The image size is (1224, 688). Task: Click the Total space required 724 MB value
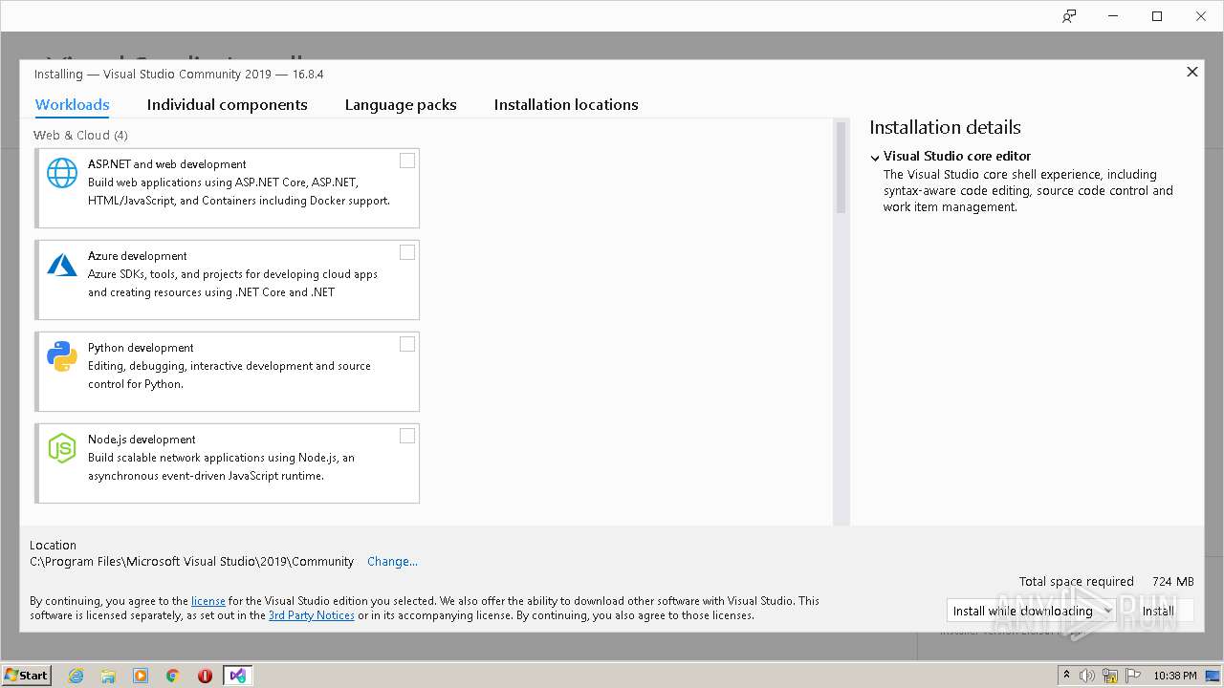tap(1173, 582)
